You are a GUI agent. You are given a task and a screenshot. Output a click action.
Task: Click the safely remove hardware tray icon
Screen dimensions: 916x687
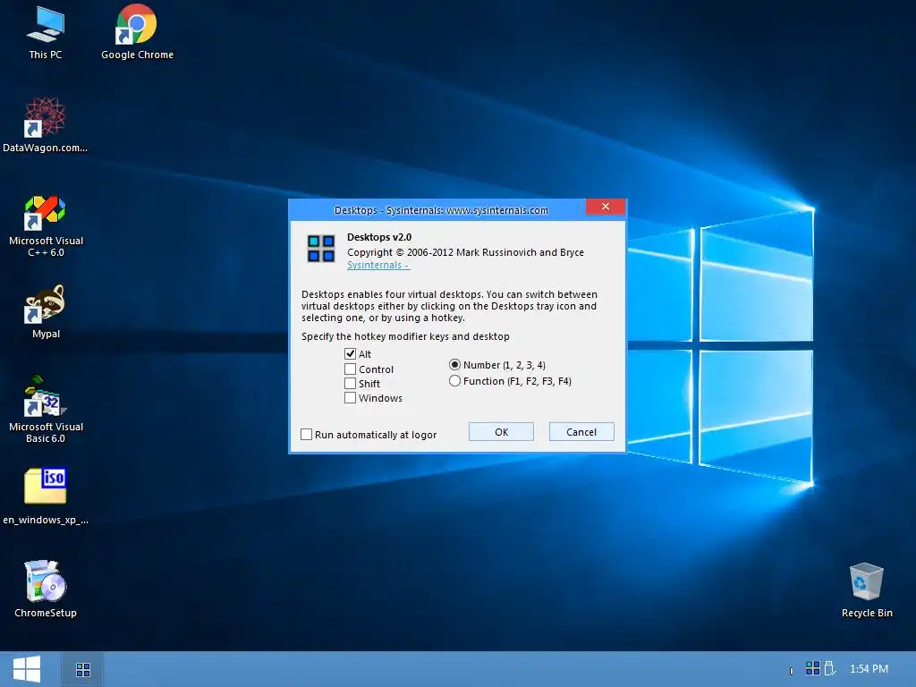[829, 667]
